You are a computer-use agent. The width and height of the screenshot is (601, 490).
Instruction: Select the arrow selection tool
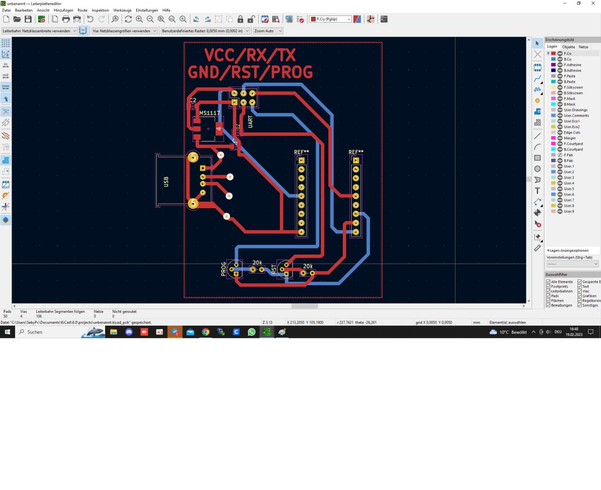(x=538, y=43)
